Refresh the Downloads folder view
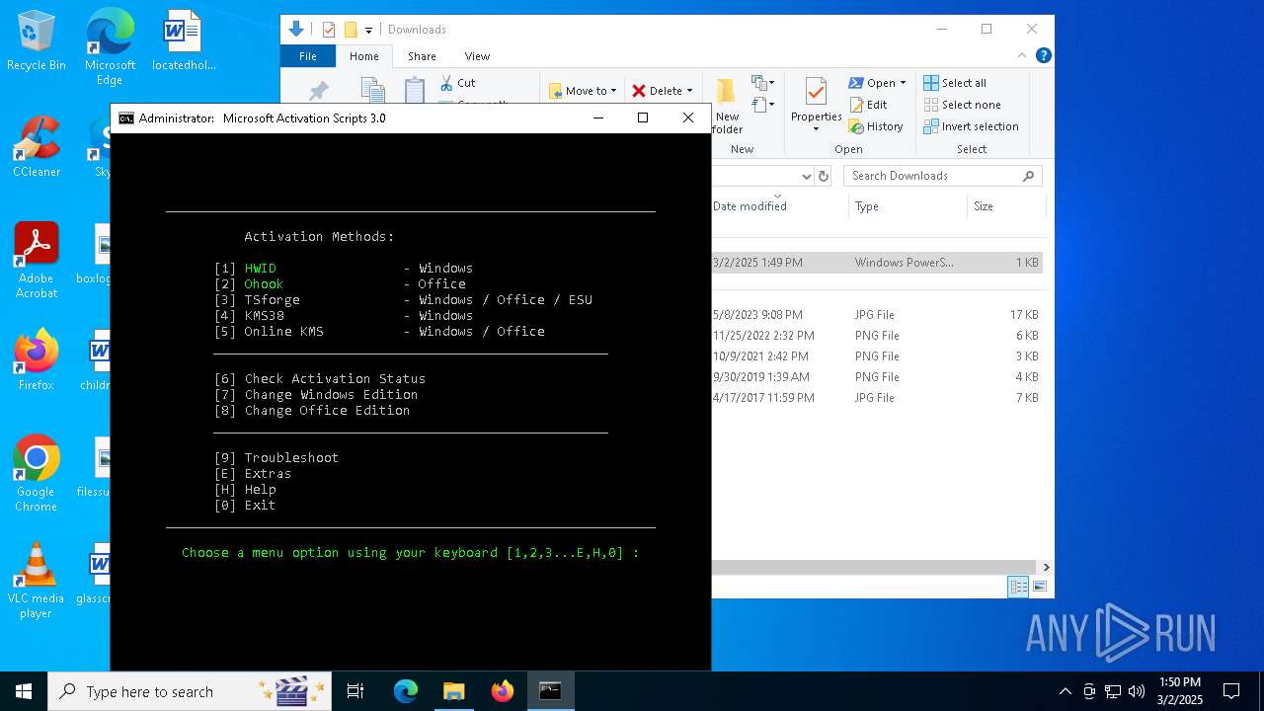This screenshot has height=711, width=1264. 823,176
